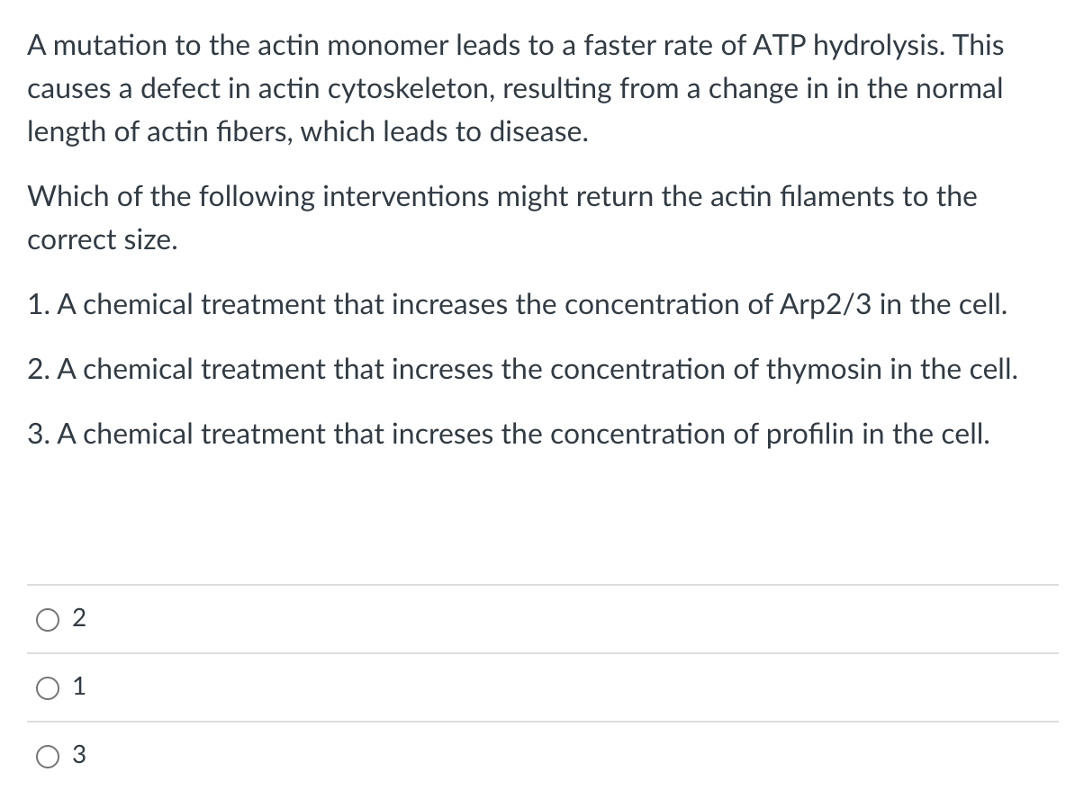Click the label text next to option 2
This screenshot has width=1066, height=808.
click(x=79, y=619)
